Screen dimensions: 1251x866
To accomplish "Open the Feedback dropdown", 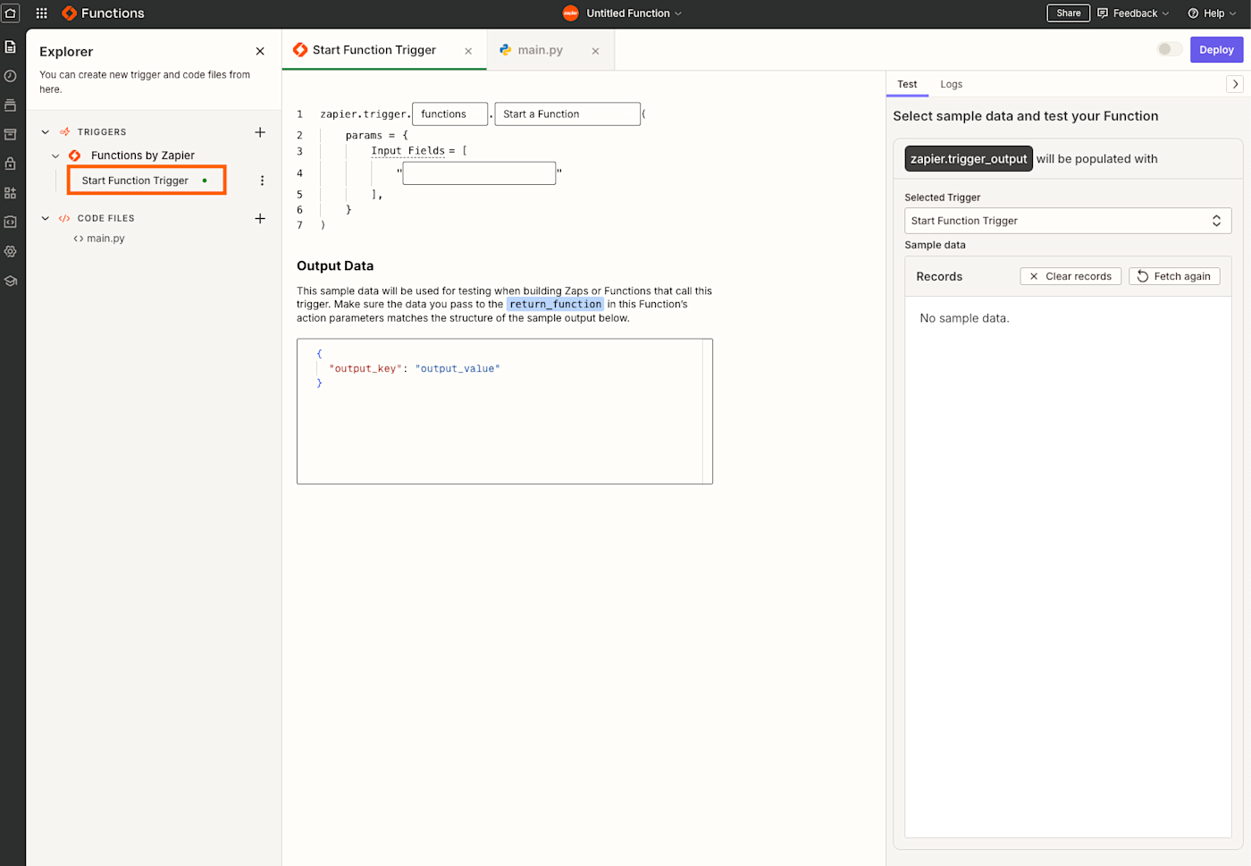I will pos(1133,13).
